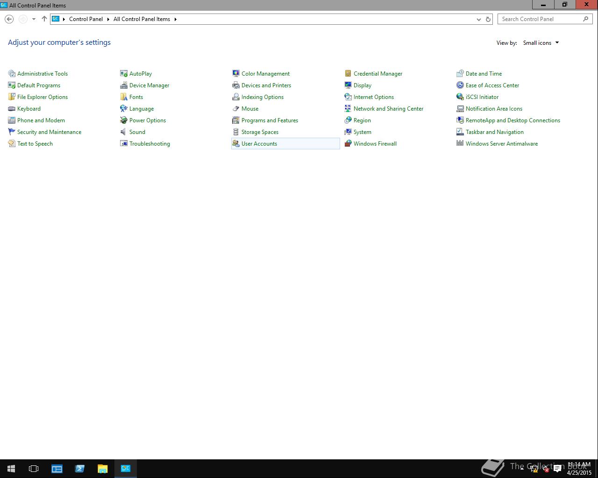Open Network and Sharing Center link
Image resolution: width=598 pixels, height=478 pixels.
(388, 109)
